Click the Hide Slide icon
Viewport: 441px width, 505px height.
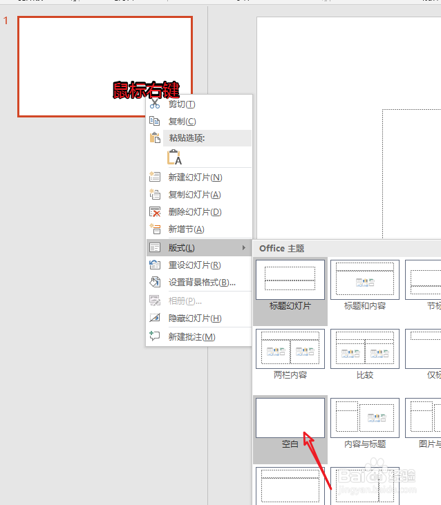click(155, 318)
